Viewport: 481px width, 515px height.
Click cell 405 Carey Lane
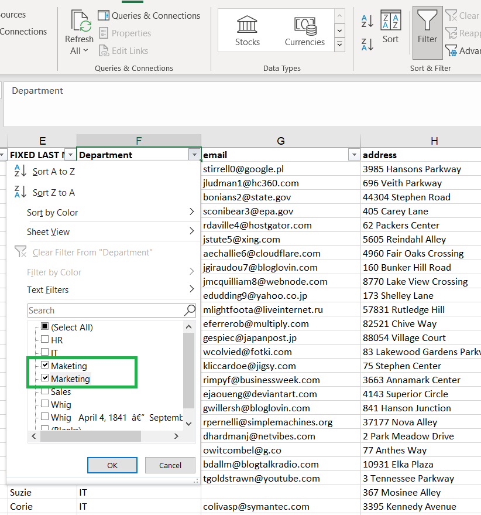tap(421, 211)
